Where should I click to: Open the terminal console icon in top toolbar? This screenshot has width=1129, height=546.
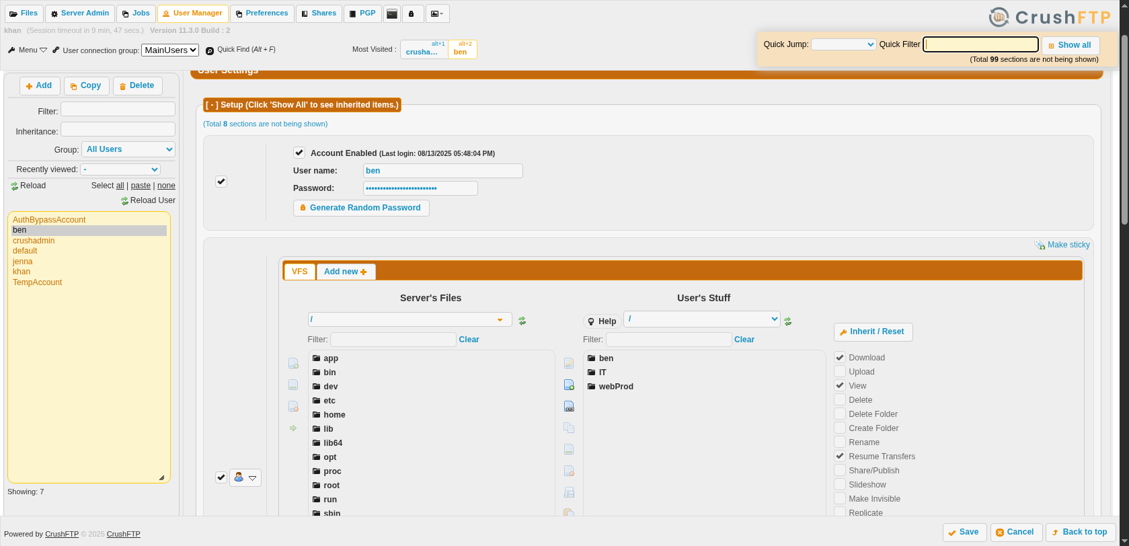click(x=392, y=13)
